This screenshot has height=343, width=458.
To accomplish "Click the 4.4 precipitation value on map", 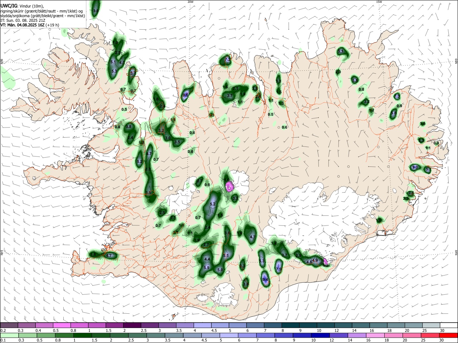I will point(207,259).
